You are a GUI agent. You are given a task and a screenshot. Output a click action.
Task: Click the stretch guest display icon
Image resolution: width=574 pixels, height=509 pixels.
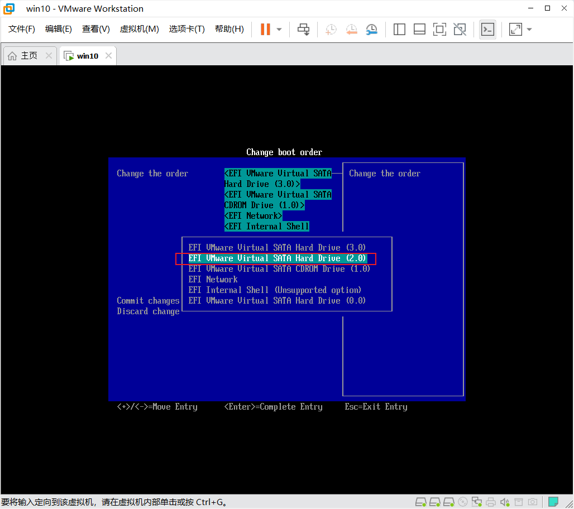pos(515,29)
